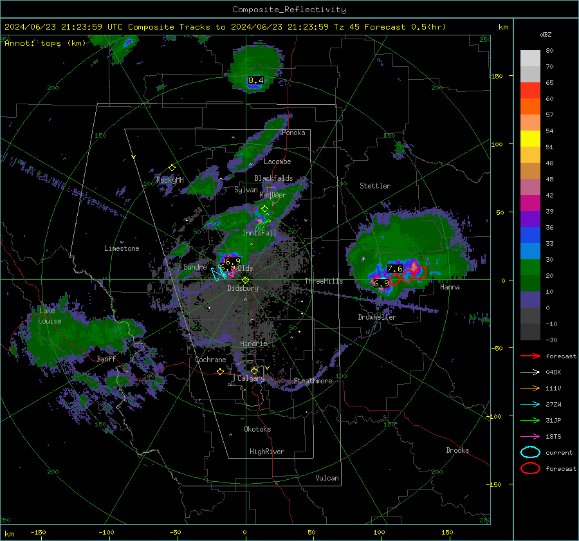Click the asterisk marker above Limestone
The width and height of the screenshot is (579, 541).
click(122, 243)
